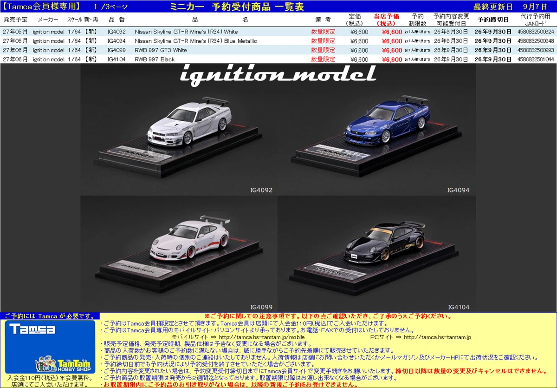Click the 代行予約用JANコード column header
The width and height of the screenshot is (557, 388).
click(x=536, y=20)
